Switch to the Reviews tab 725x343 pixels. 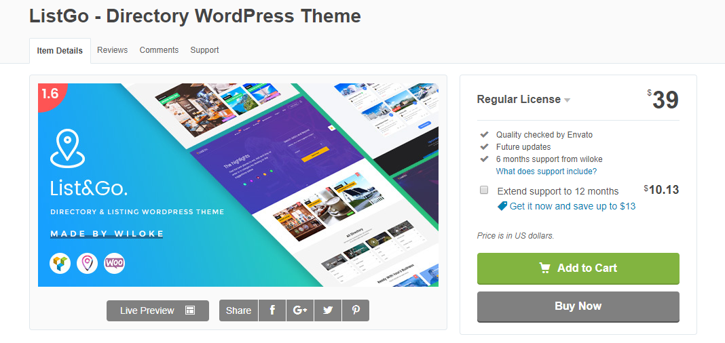pos(113,50)
